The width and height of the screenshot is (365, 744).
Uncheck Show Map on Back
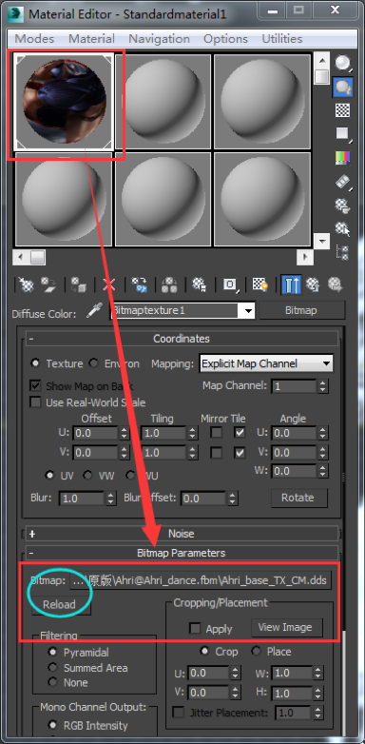(35, 385)
